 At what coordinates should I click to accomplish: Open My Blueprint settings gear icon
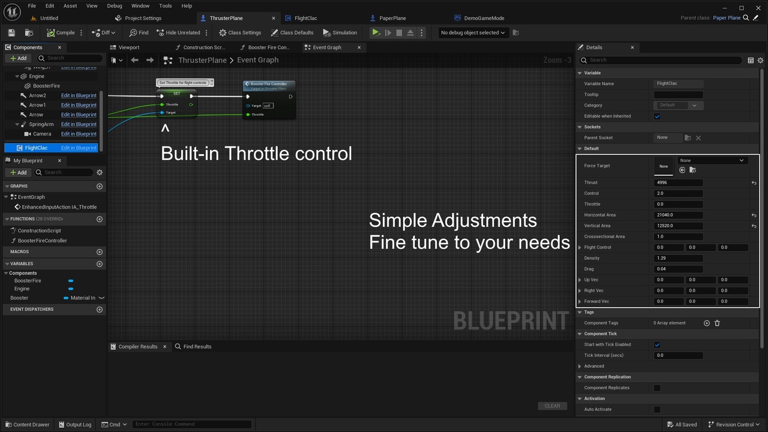[x=100, y=172]
